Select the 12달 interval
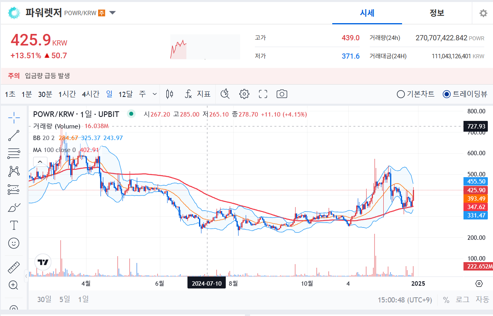Viewport: 493px width, 316px height. coord(125,94)
